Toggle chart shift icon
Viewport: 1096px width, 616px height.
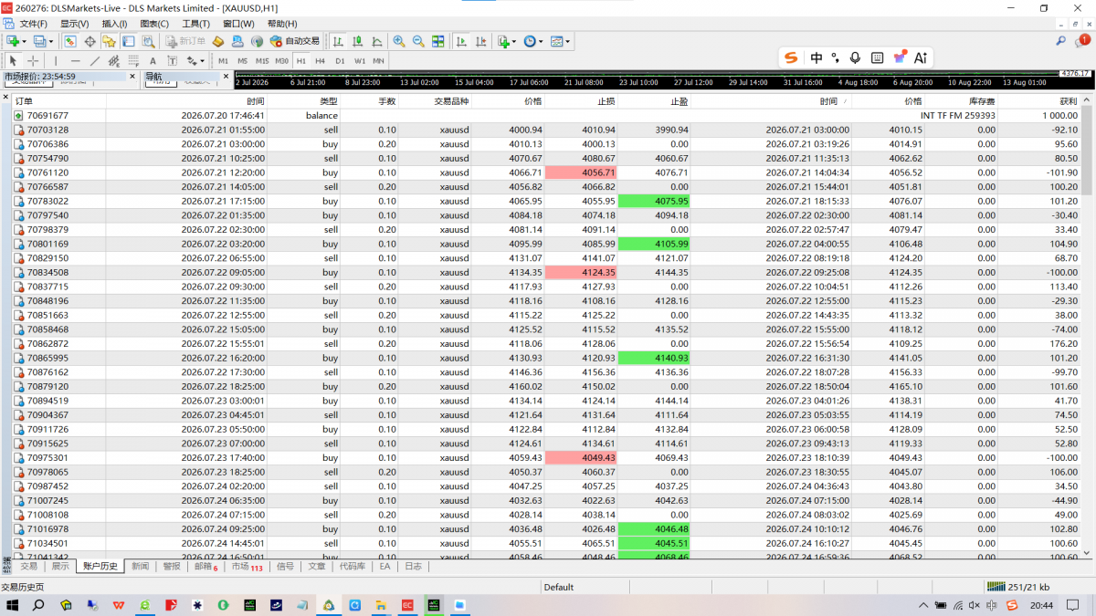click(x=480, y=41)
